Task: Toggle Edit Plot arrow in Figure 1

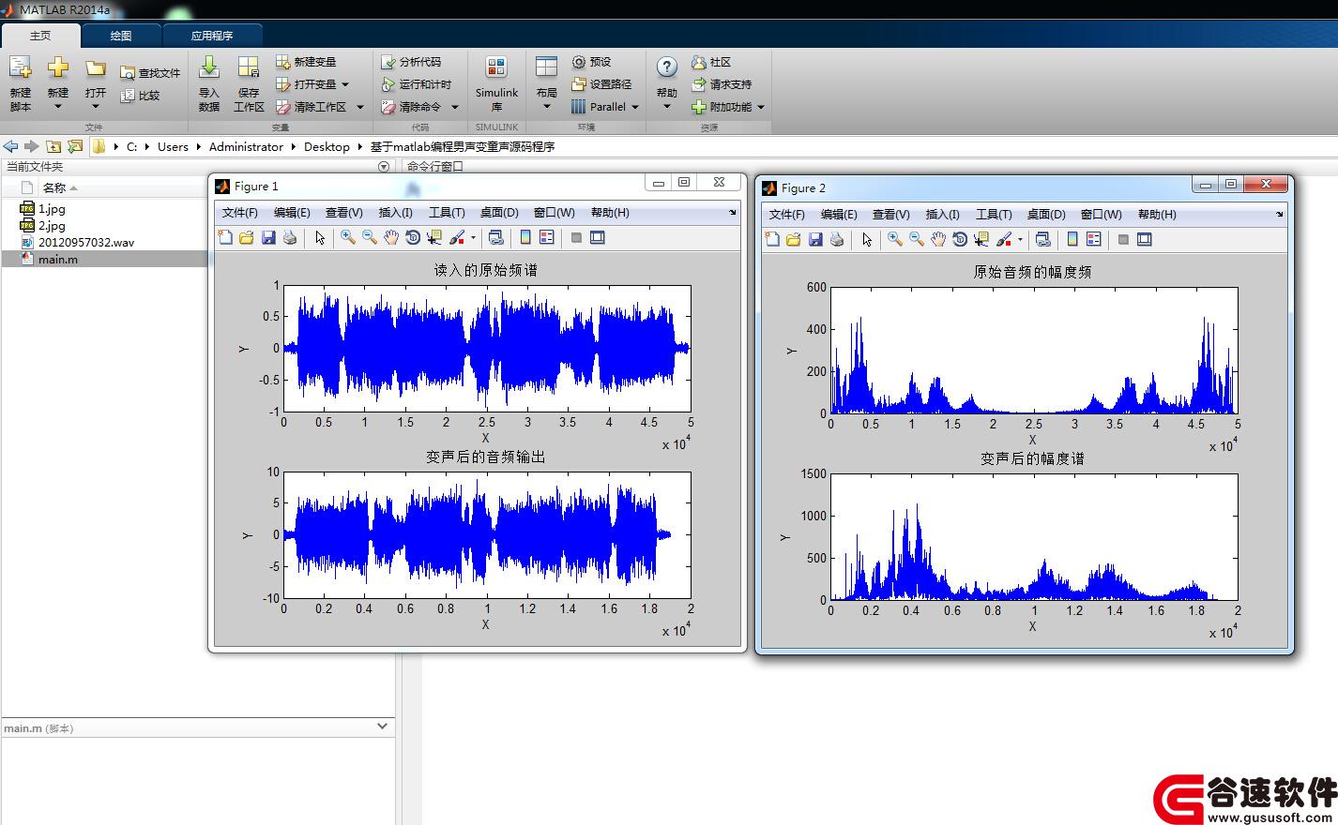Action: point(320,237)
